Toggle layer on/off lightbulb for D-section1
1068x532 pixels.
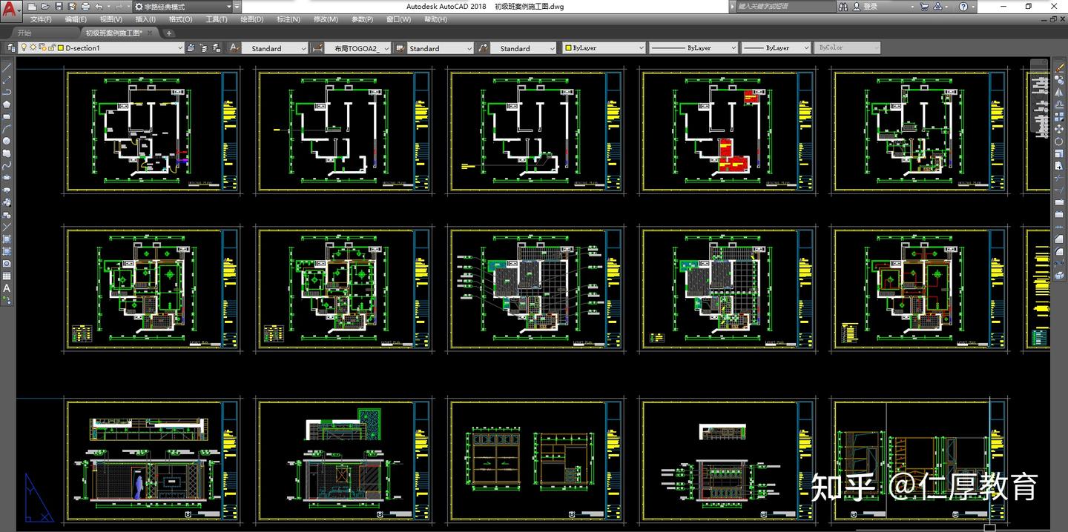click(x=23, y=47)
